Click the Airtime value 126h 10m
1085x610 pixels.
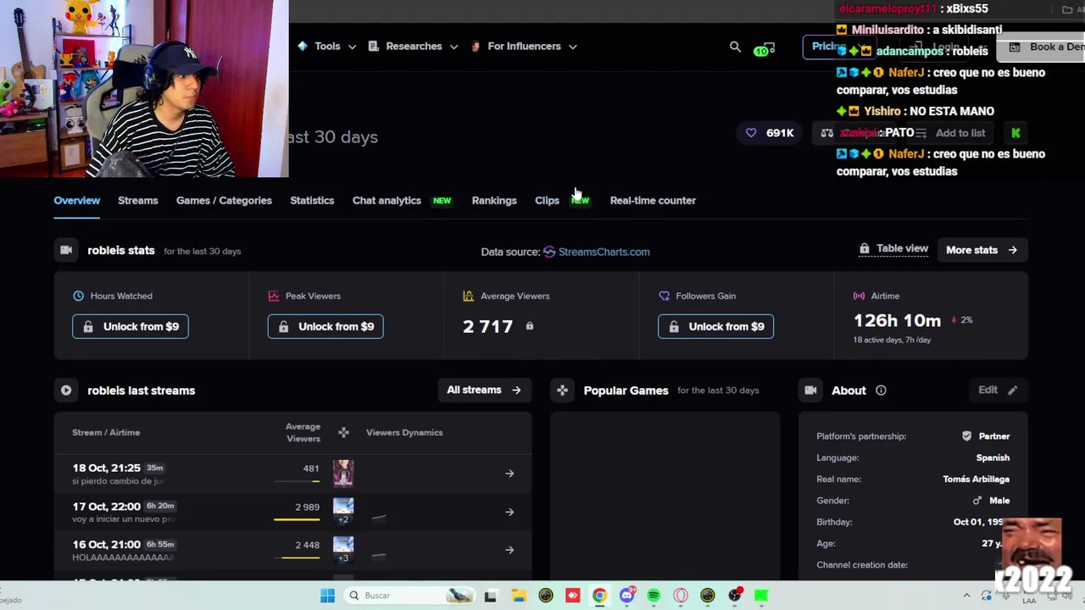tap(897, 320)
